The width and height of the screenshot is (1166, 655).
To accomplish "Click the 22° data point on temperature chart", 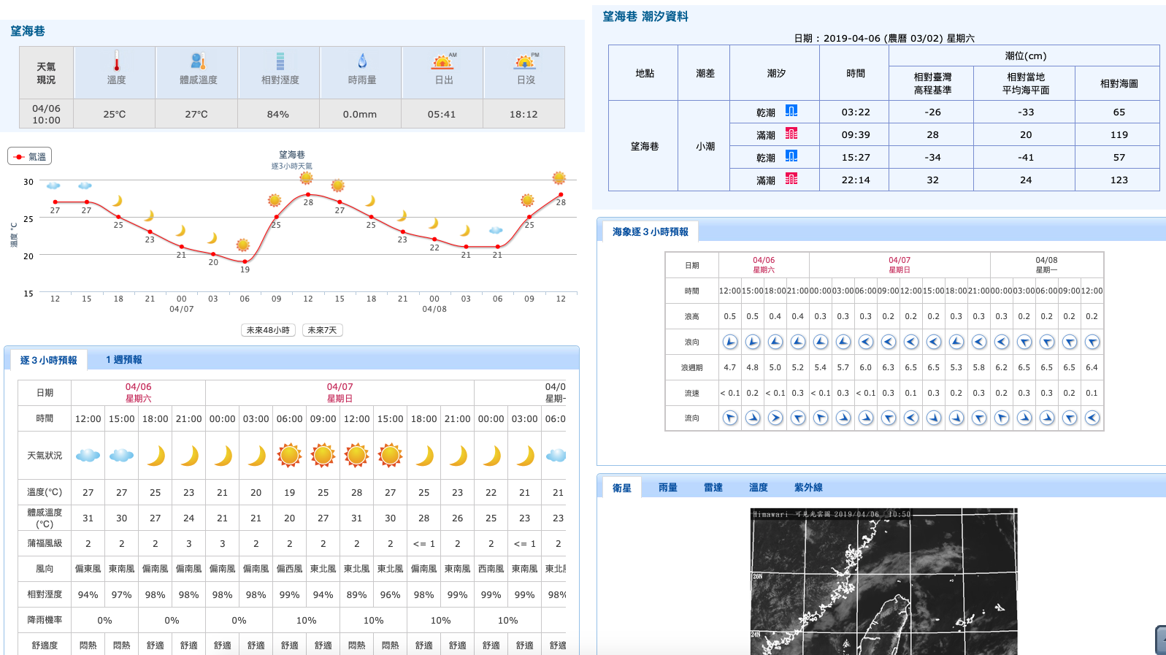I will point(434,239).
